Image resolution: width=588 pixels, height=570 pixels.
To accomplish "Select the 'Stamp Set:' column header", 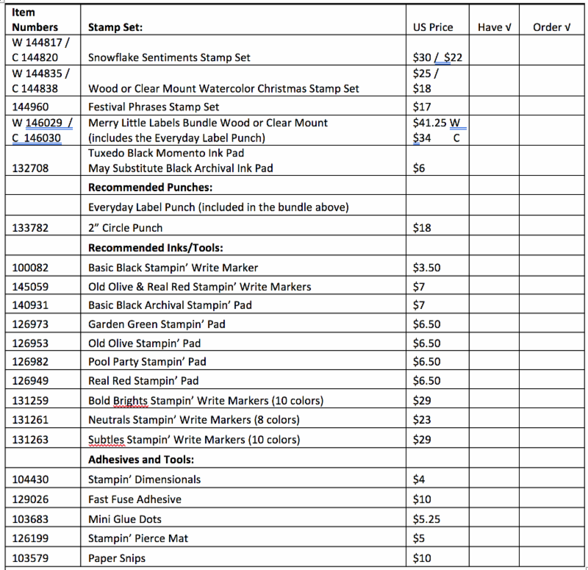I will click(x=115, y=27).
